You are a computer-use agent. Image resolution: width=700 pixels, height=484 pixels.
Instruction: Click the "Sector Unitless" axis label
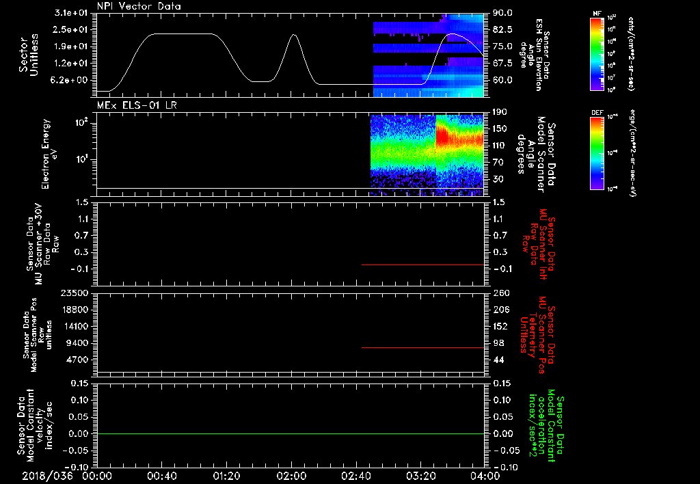point(29,55)
